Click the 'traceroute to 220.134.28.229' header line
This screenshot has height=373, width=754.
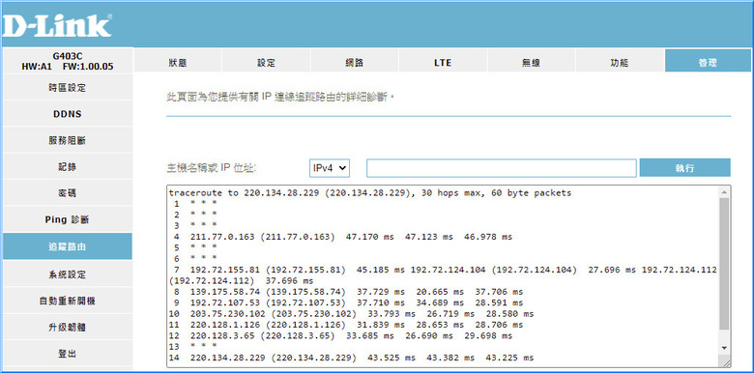pos(370,193)
